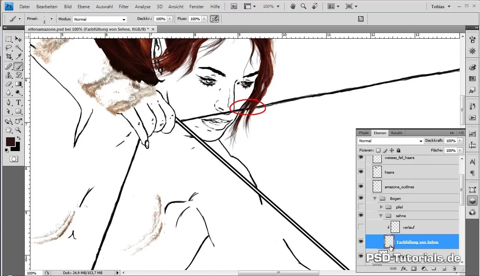Add a layer style with fx button
The width and height of the screenshot is (480, 276).
404,268
